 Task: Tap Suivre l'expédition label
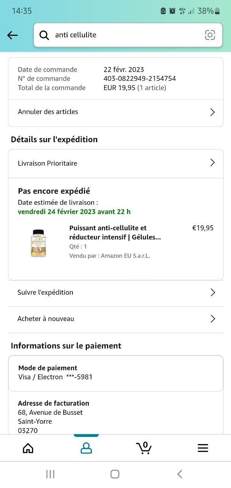(45, 292)
